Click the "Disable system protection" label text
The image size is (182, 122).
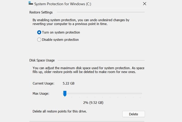click(x=60, y=40)
